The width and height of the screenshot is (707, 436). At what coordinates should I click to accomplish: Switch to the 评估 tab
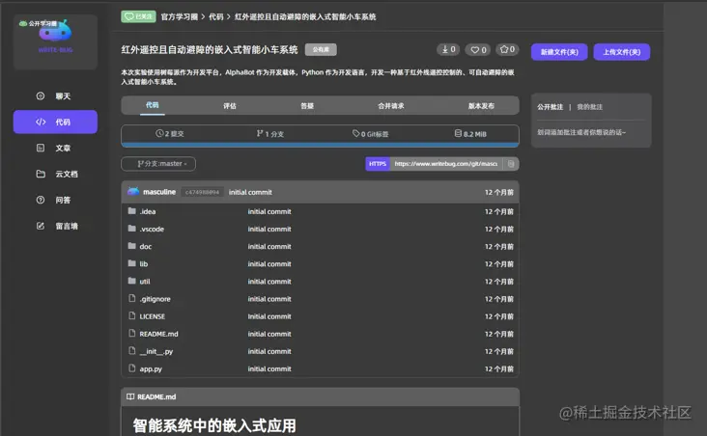pyautogui.click(x=230, y=106)
